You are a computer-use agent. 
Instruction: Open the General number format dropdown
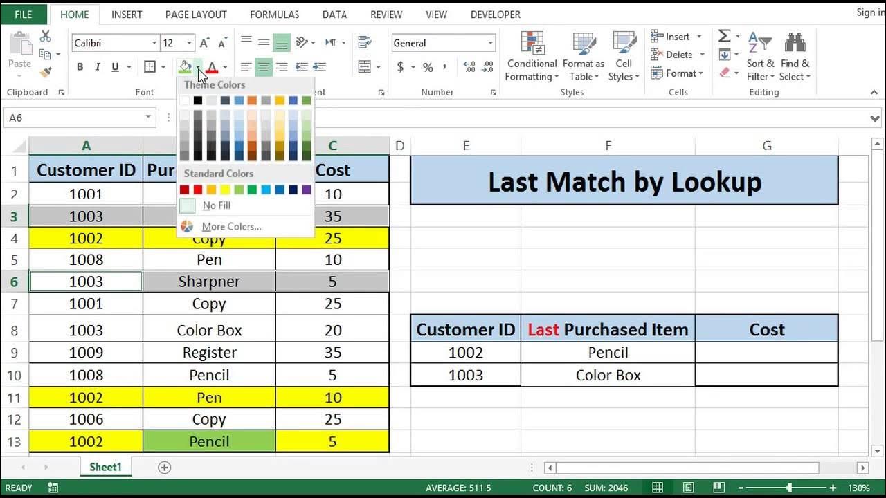(x=490, y=43)
